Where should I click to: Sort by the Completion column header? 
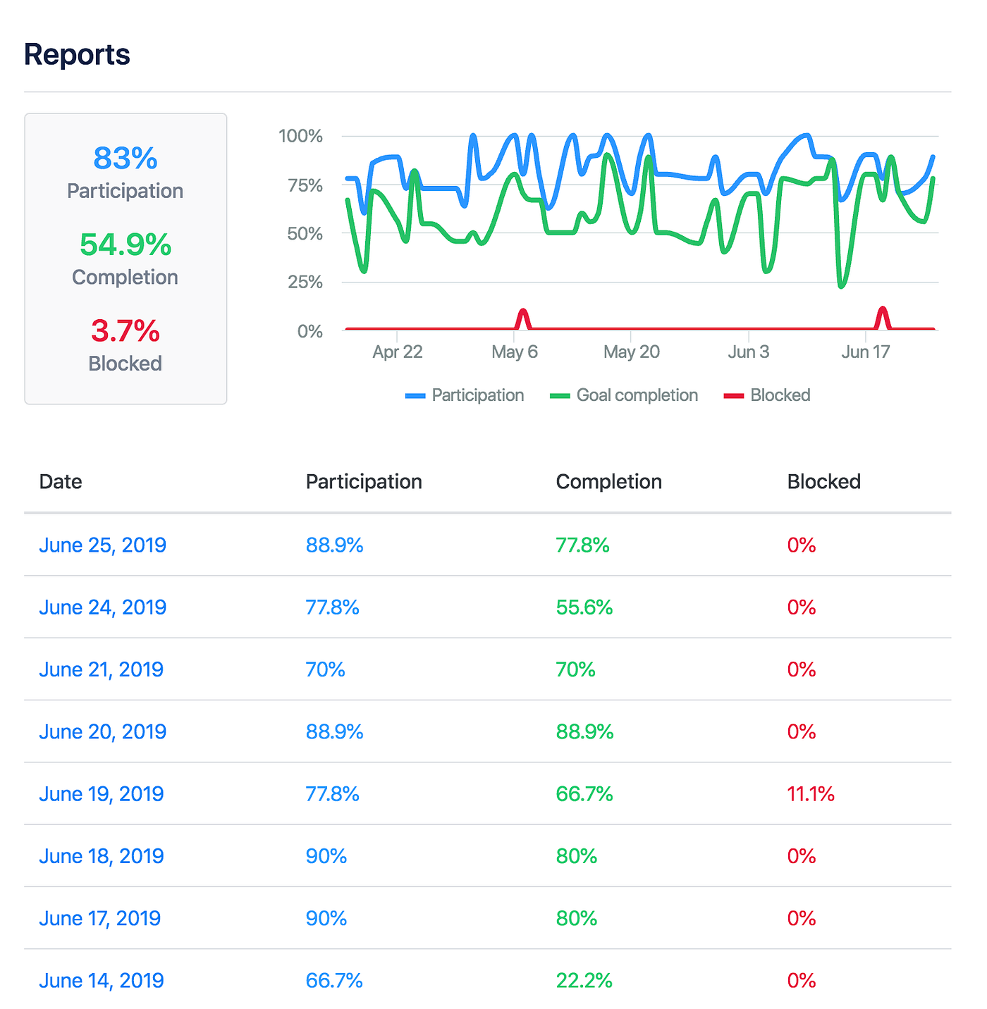(608, 482)
